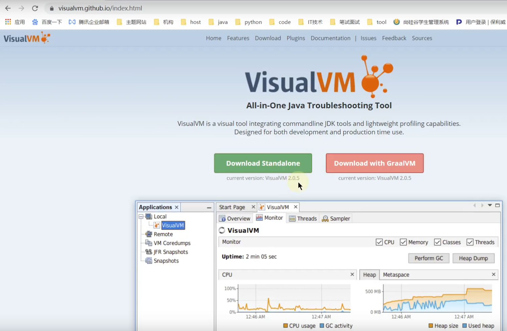Image resolution: width=507 pixels, height=331 pixels.
Task: Click the small VisualVM logo in the header
Action: click(x=27, y=38)
